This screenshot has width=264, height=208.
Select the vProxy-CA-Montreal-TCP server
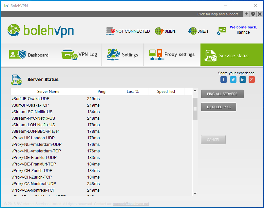(101, 191)
